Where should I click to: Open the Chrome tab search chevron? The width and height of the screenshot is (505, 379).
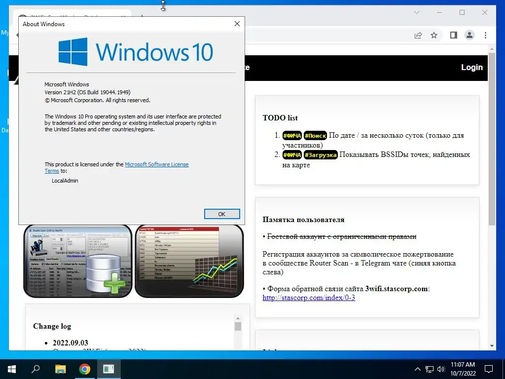(x=416, y=12)
